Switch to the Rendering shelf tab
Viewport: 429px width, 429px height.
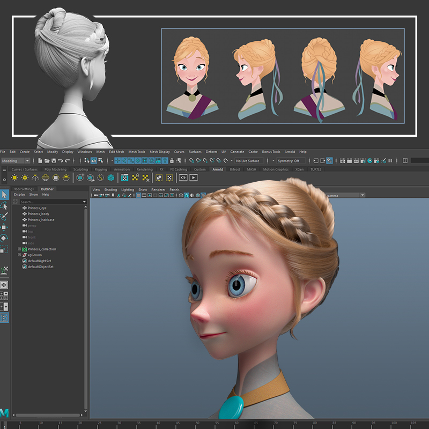(x=144, y=169)
